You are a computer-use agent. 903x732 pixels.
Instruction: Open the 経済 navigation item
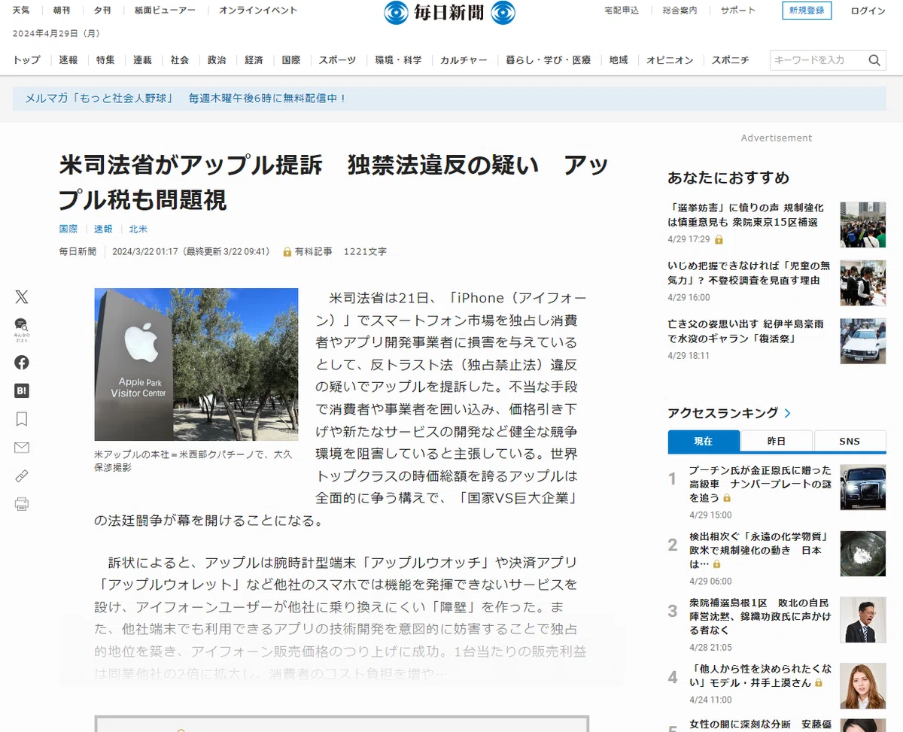[x=254, y=60]
